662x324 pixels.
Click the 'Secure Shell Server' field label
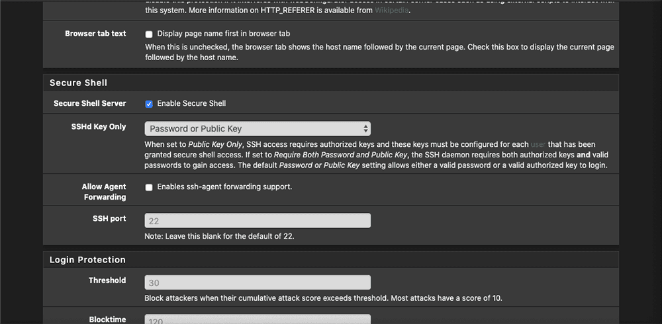pyautogui.click(x=89, y=103)
